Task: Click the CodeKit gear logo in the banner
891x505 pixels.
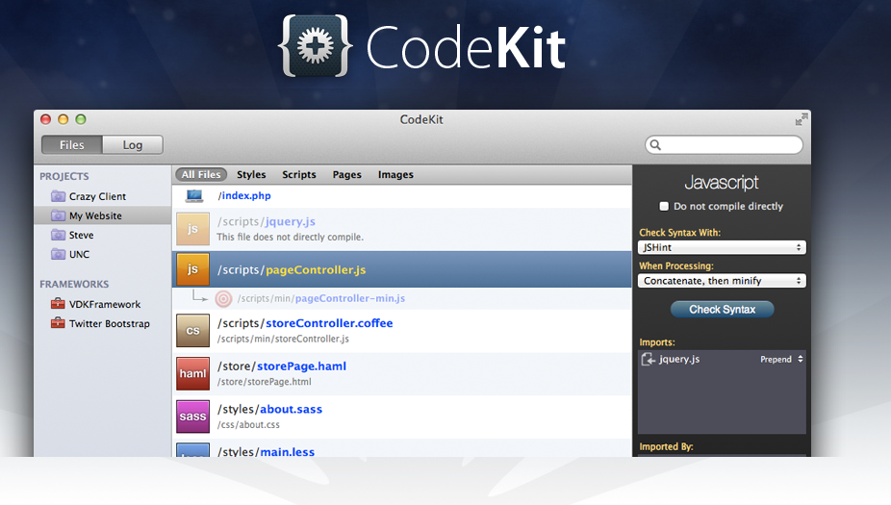Action: tap(316, 46)
